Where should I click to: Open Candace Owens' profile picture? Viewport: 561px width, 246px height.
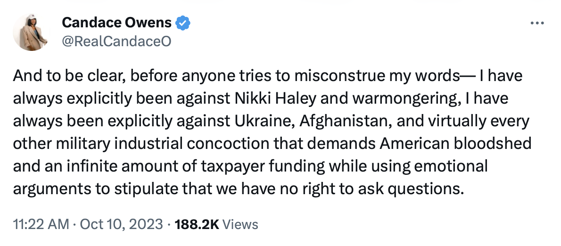click(x=32, y=32)
